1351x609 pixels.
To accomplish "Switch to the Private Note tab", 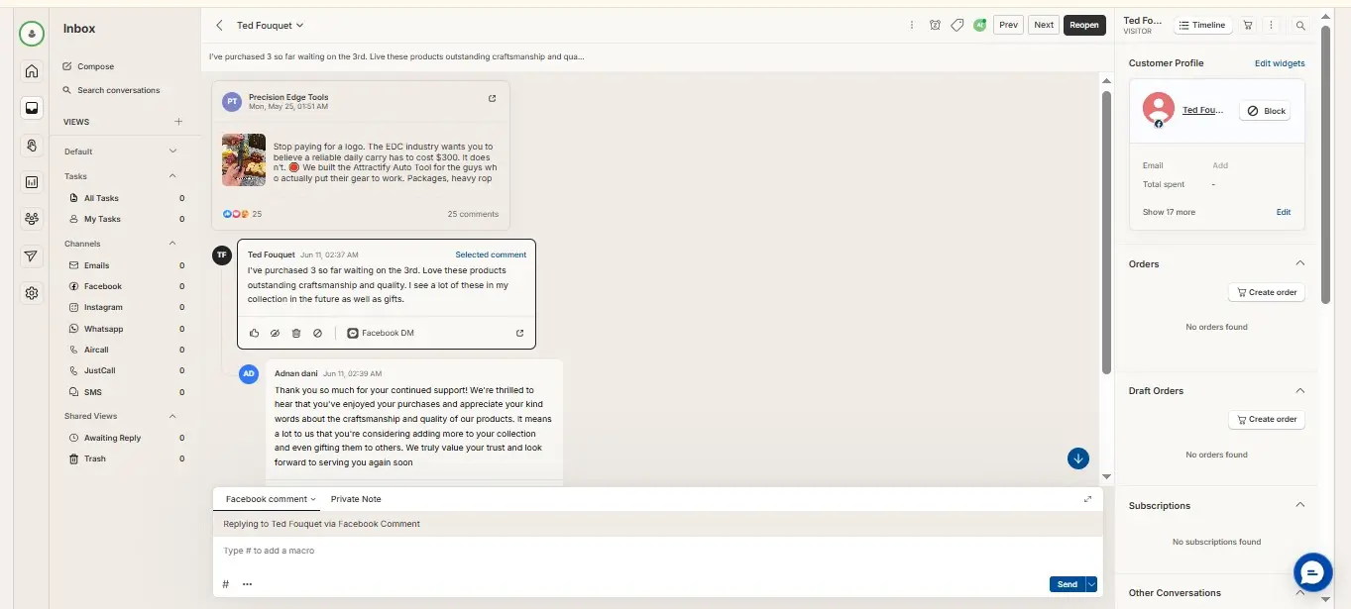I will [x=356, y=499].
